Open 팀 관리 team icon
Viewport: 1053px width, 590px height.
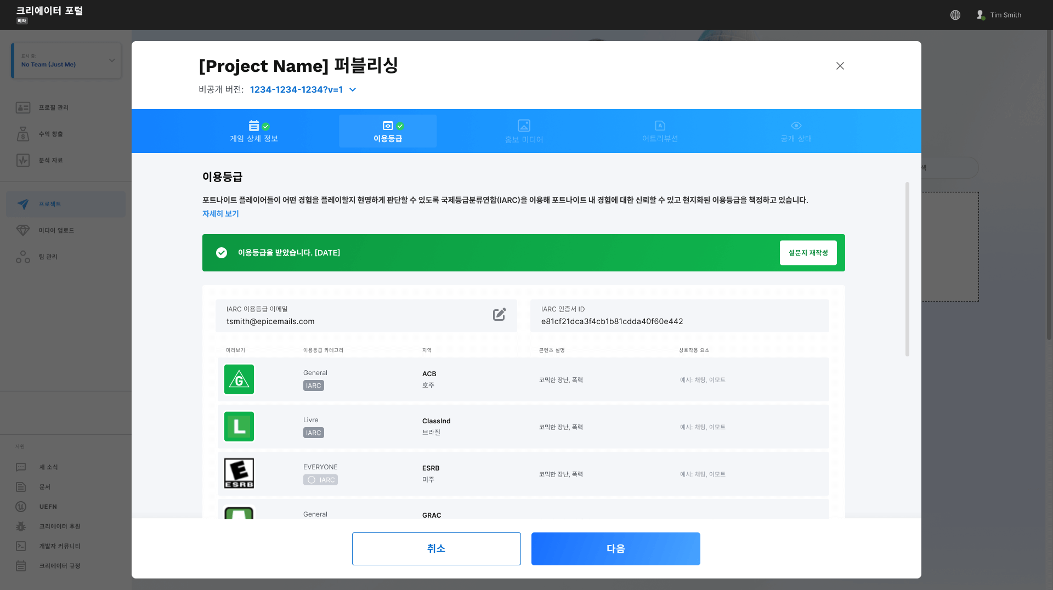coord(23,257)
